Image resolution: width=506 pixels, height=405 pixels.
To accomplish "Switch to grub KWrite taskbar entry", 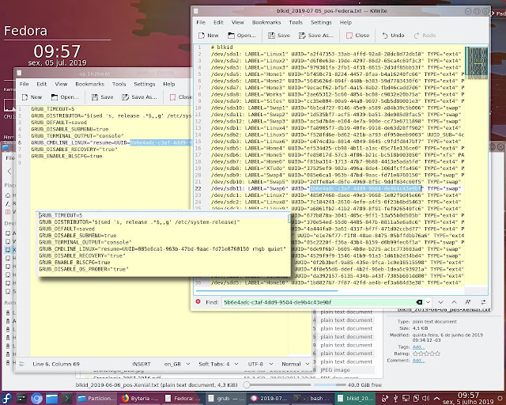I will (x=226, y=398).
